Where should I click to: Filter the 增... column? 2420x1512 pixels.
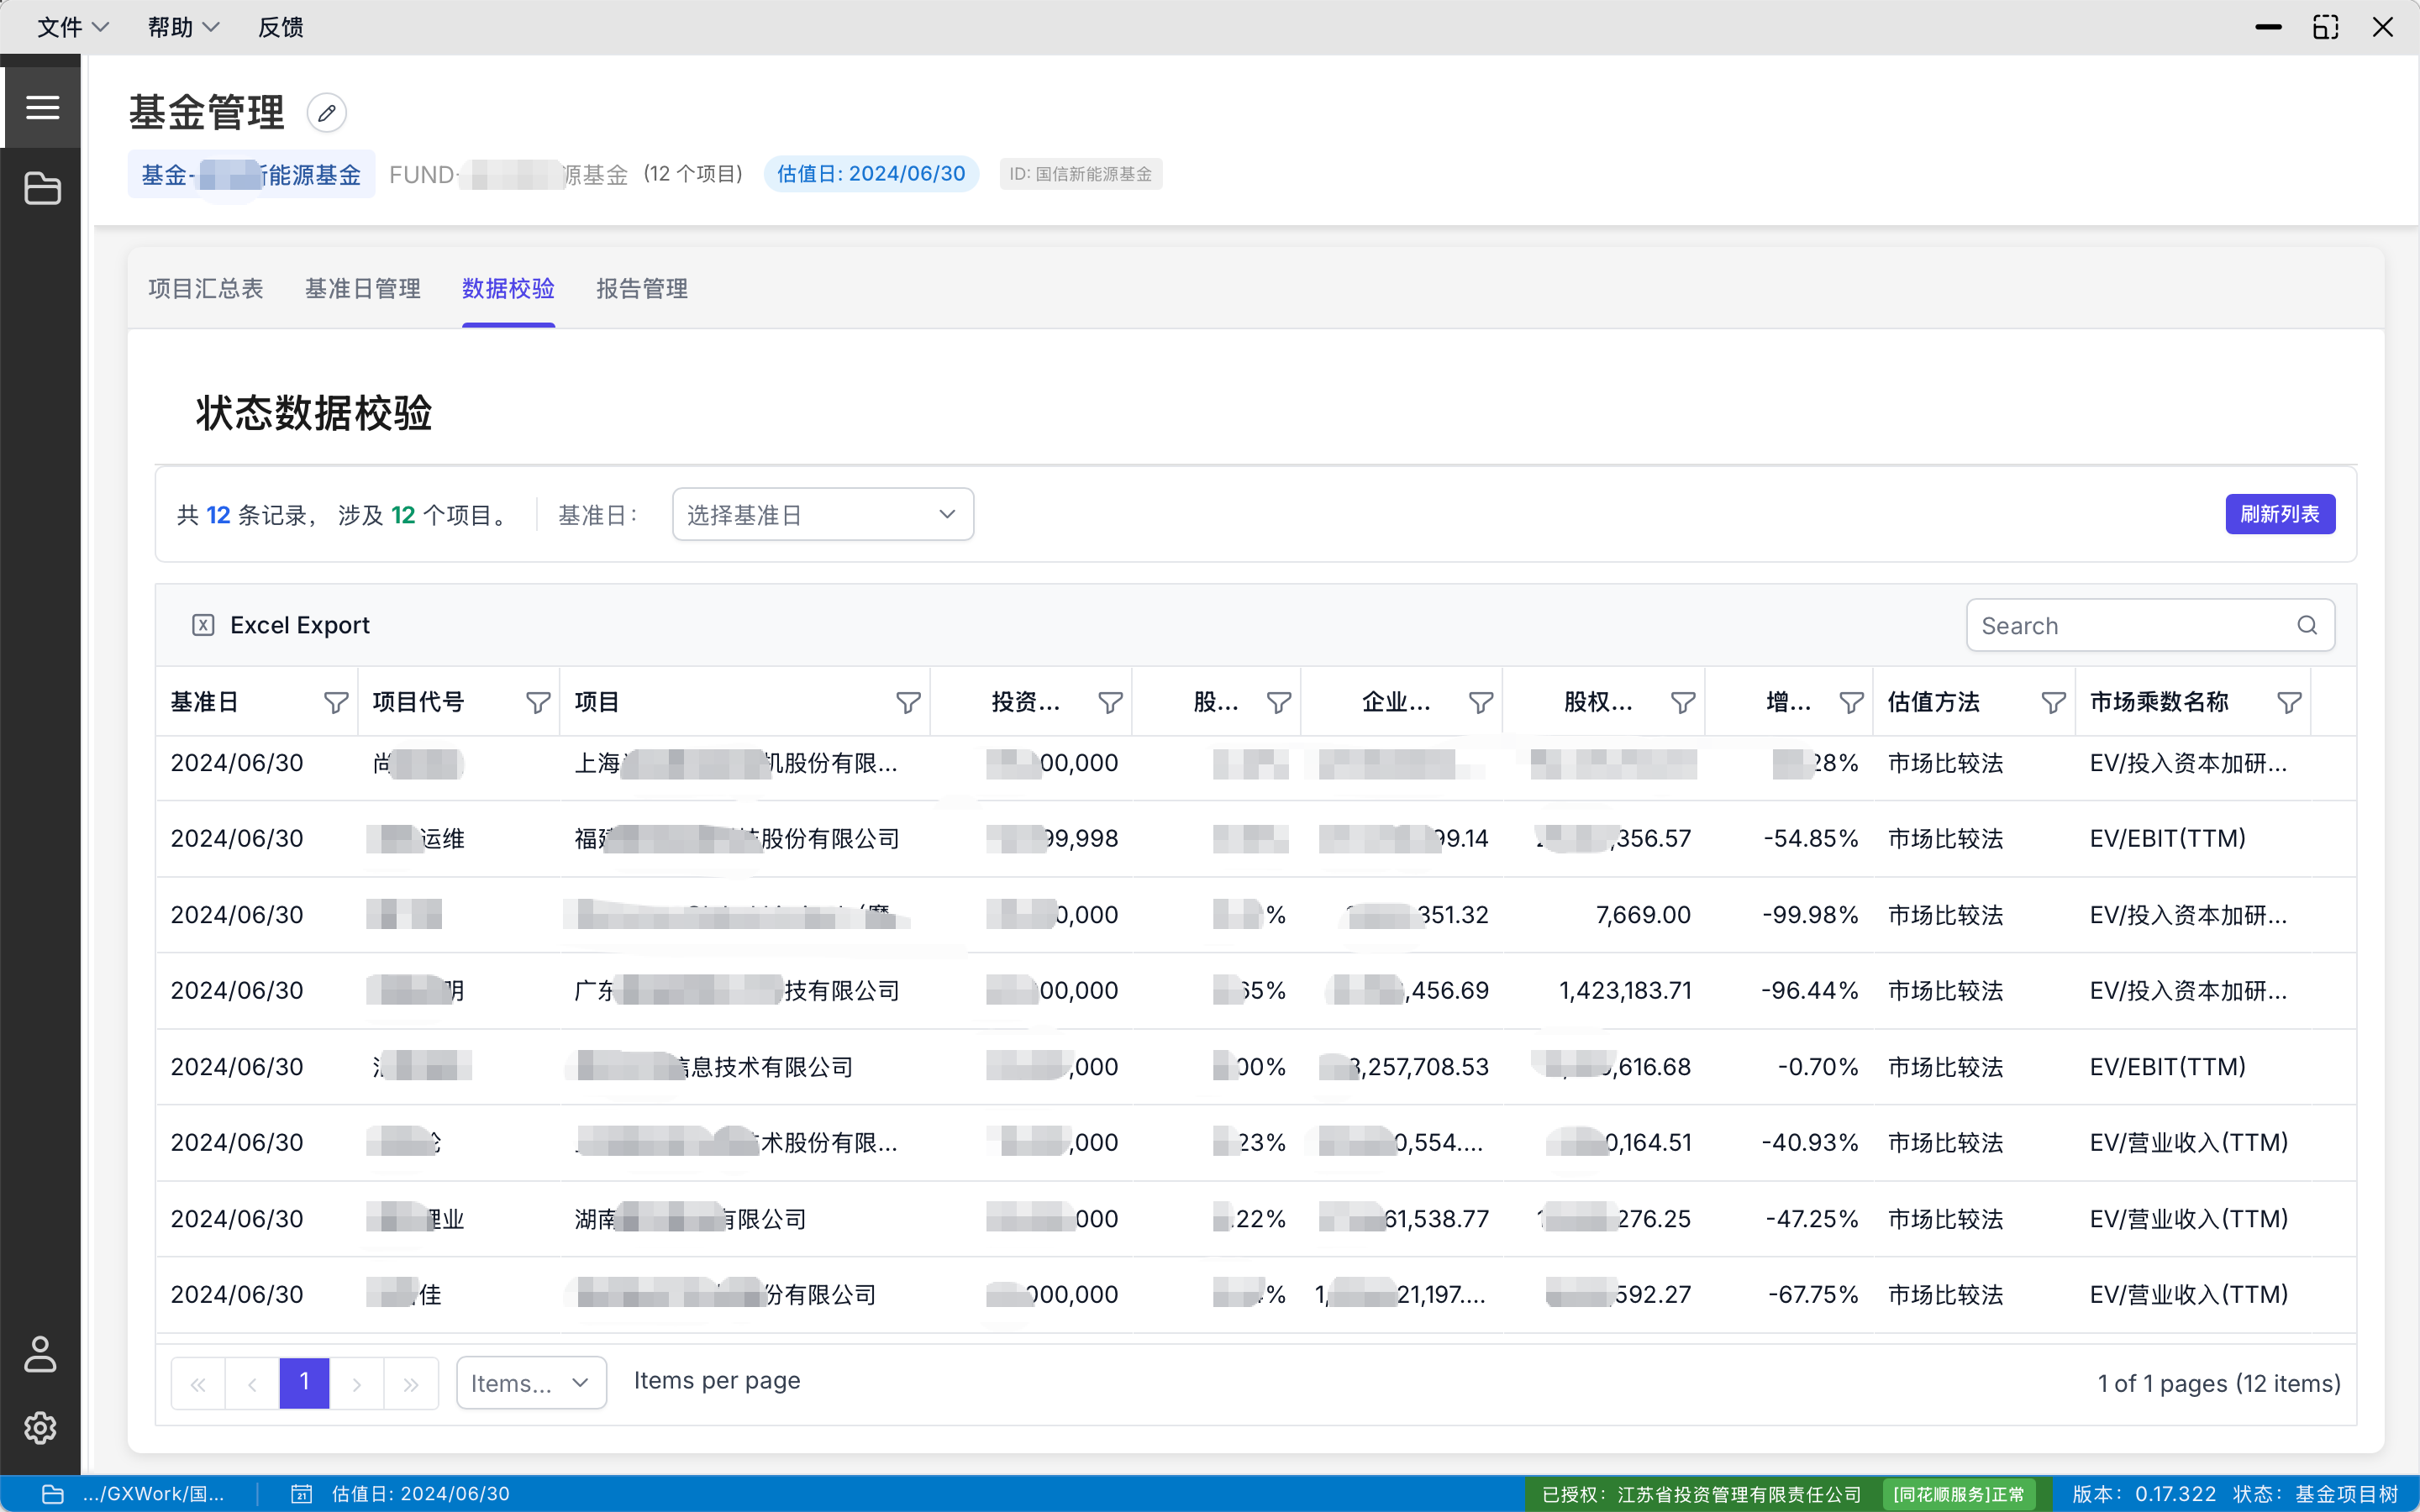click(1851, 702)
